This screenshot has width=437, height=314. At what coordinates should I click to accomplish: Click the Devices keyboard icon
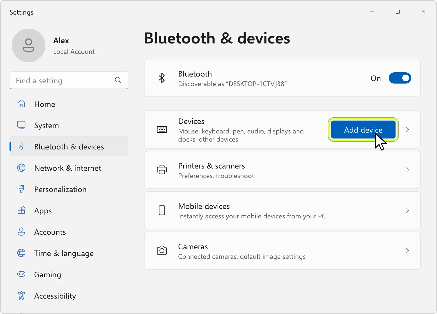click(162, 130)
